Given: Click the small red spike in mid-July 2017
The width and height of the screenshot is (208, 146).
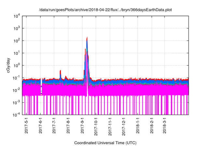Looking at the screenshot, I should click(x=60, y=71).
